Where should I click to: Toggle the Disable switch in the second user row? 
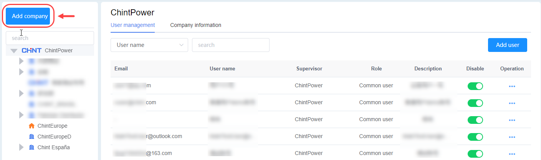coord(475,103)
